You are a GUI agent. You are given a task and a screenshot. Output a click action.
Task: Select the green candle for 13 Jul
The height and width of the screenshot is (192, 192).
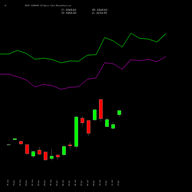(107, 123)
